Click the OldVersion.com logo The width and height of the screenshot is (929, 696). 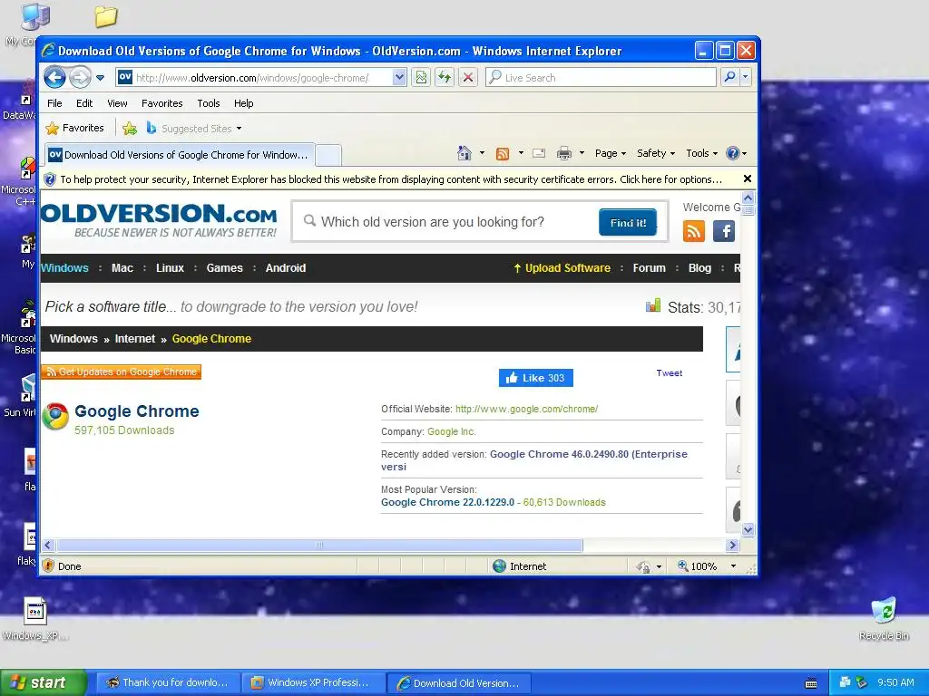coord(159,220)
